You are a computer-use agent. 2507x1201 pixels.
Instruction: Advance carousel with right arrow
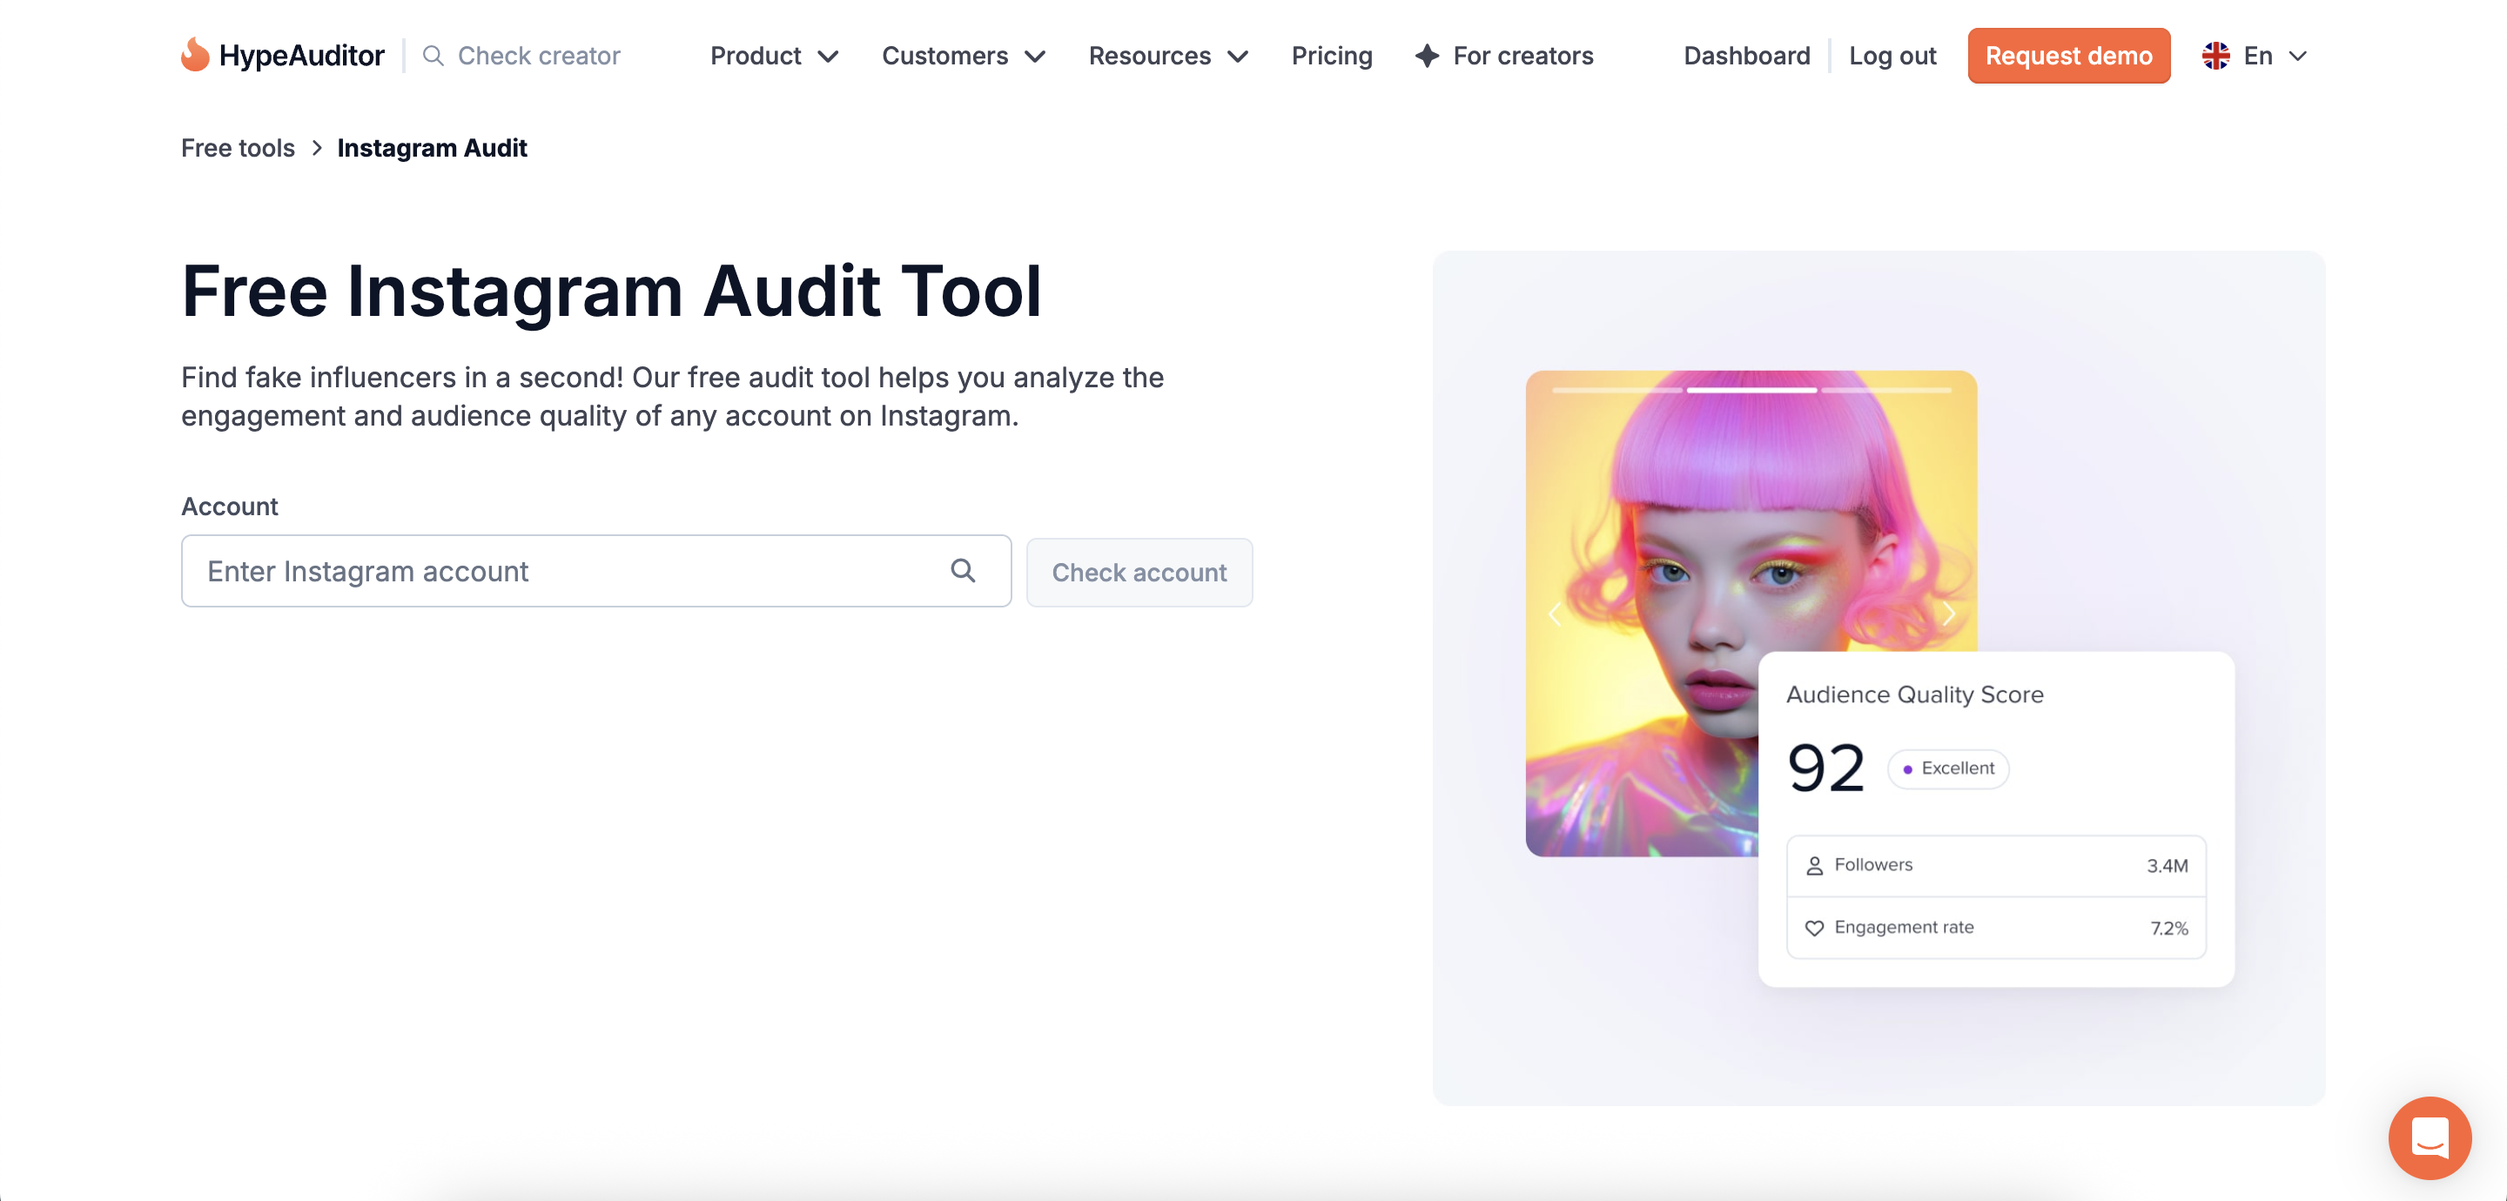click(1948, 614)
